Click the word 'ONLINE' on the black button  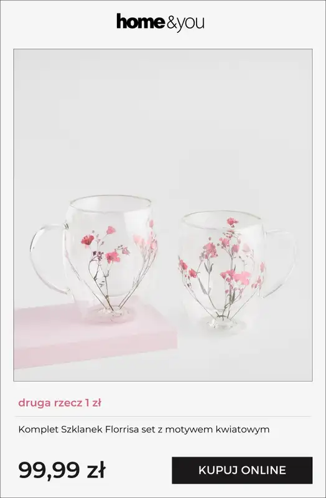click(264, 471)
